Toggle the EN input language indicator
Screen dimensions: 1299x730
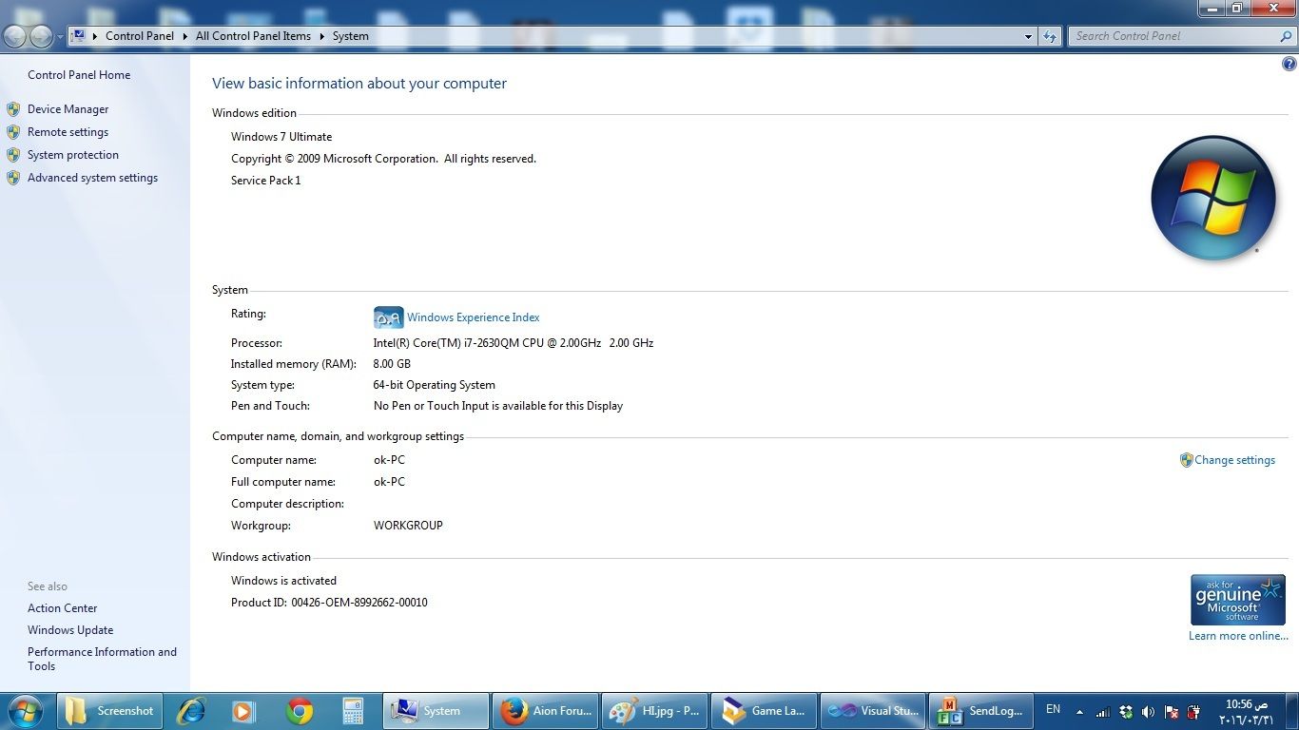click(1053, 709)
